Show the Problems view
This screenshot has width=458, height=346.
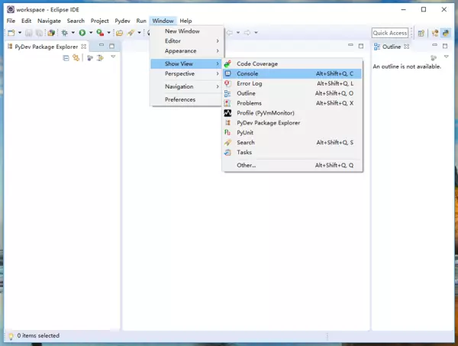(x=292, y=103)
